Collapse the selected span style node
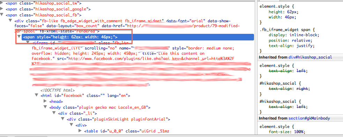 (19, 37)
